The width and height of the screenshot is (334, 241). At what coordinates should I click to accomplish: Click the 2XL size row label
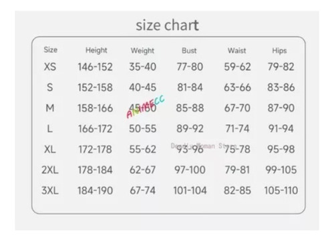(x=50, y=170)
